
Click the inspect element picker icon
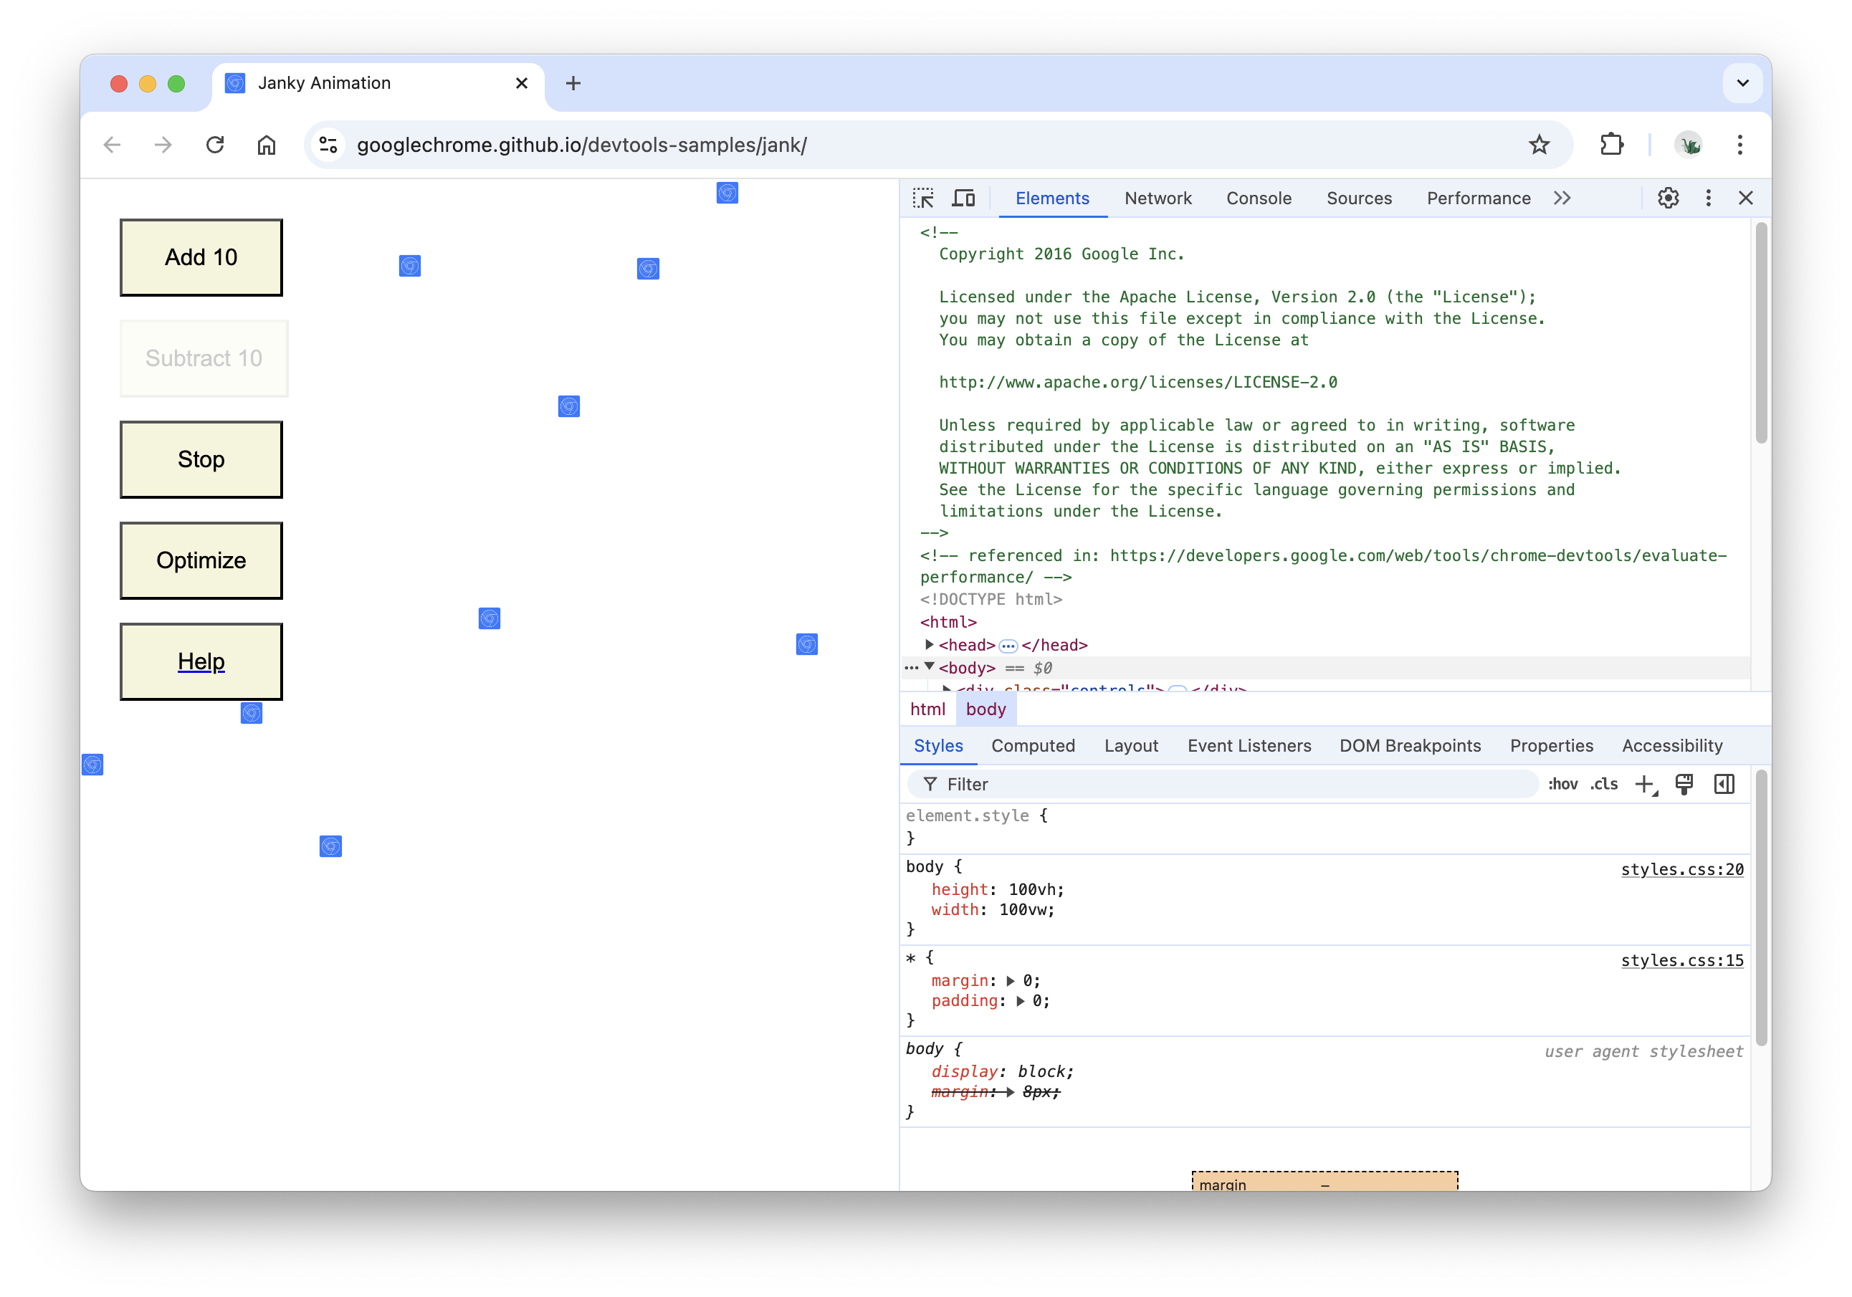tap(925, 197)
